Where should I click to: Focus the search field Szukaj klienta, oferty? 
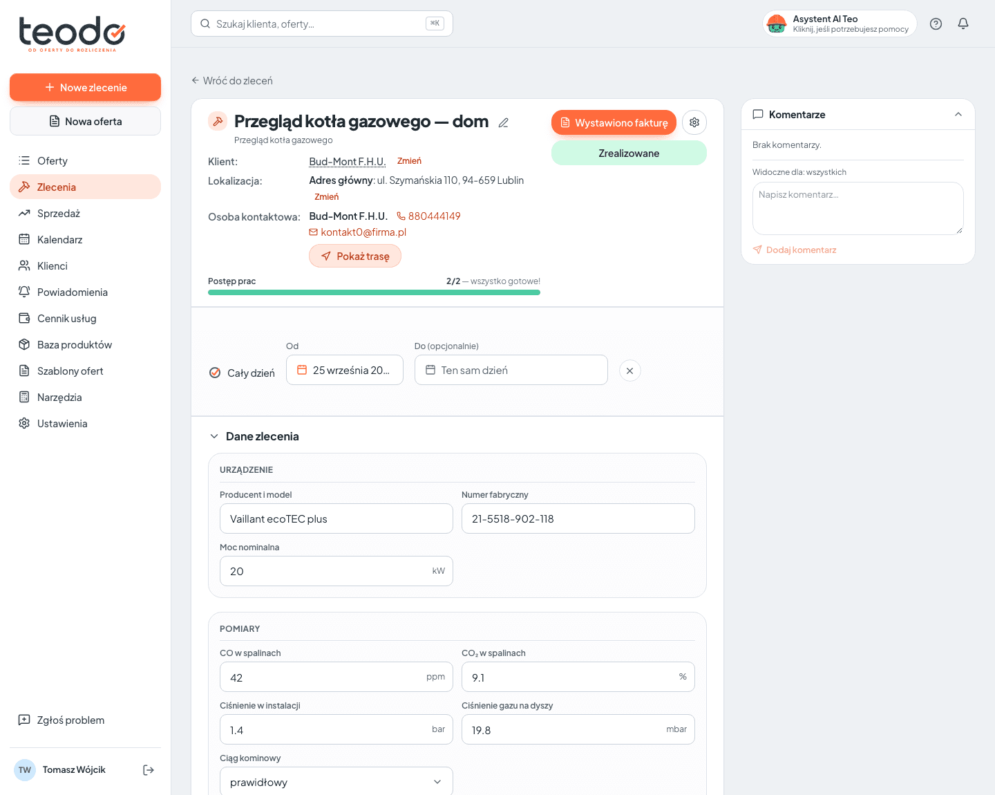tap(322, 24)
